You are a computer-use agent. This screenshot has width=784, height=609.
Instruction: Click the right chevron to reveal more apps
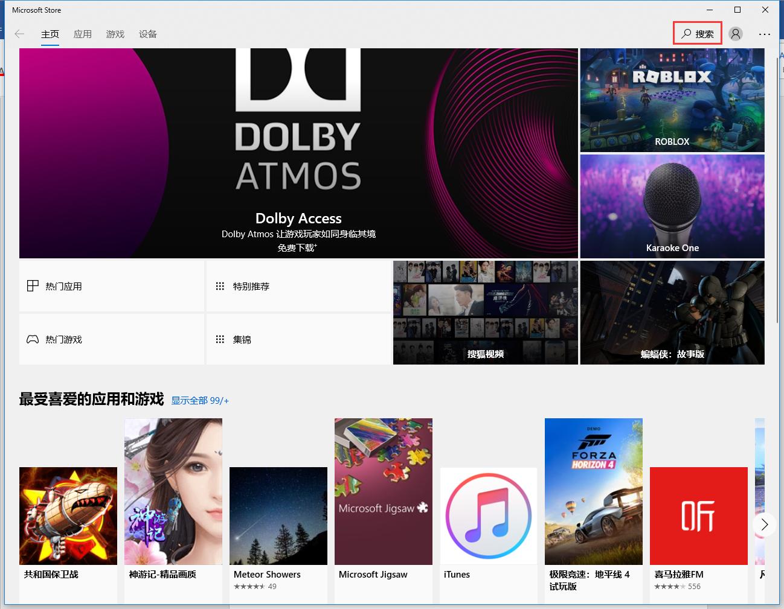tap(763, 525)
